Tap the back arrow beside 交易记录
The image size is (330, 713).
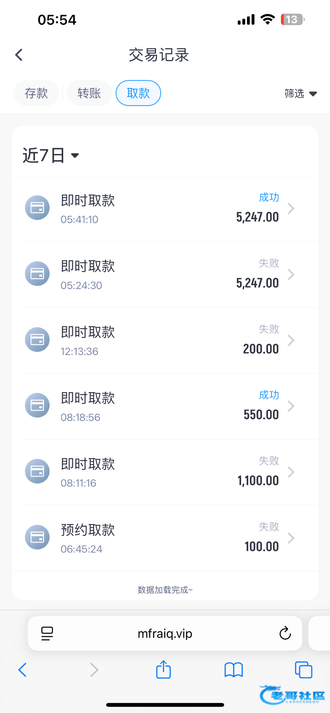(x=19, y=55)
